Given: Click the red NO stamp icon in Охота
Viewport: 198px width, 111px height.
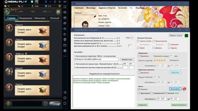Looking at the screenshot, I should tap(184, 89).
